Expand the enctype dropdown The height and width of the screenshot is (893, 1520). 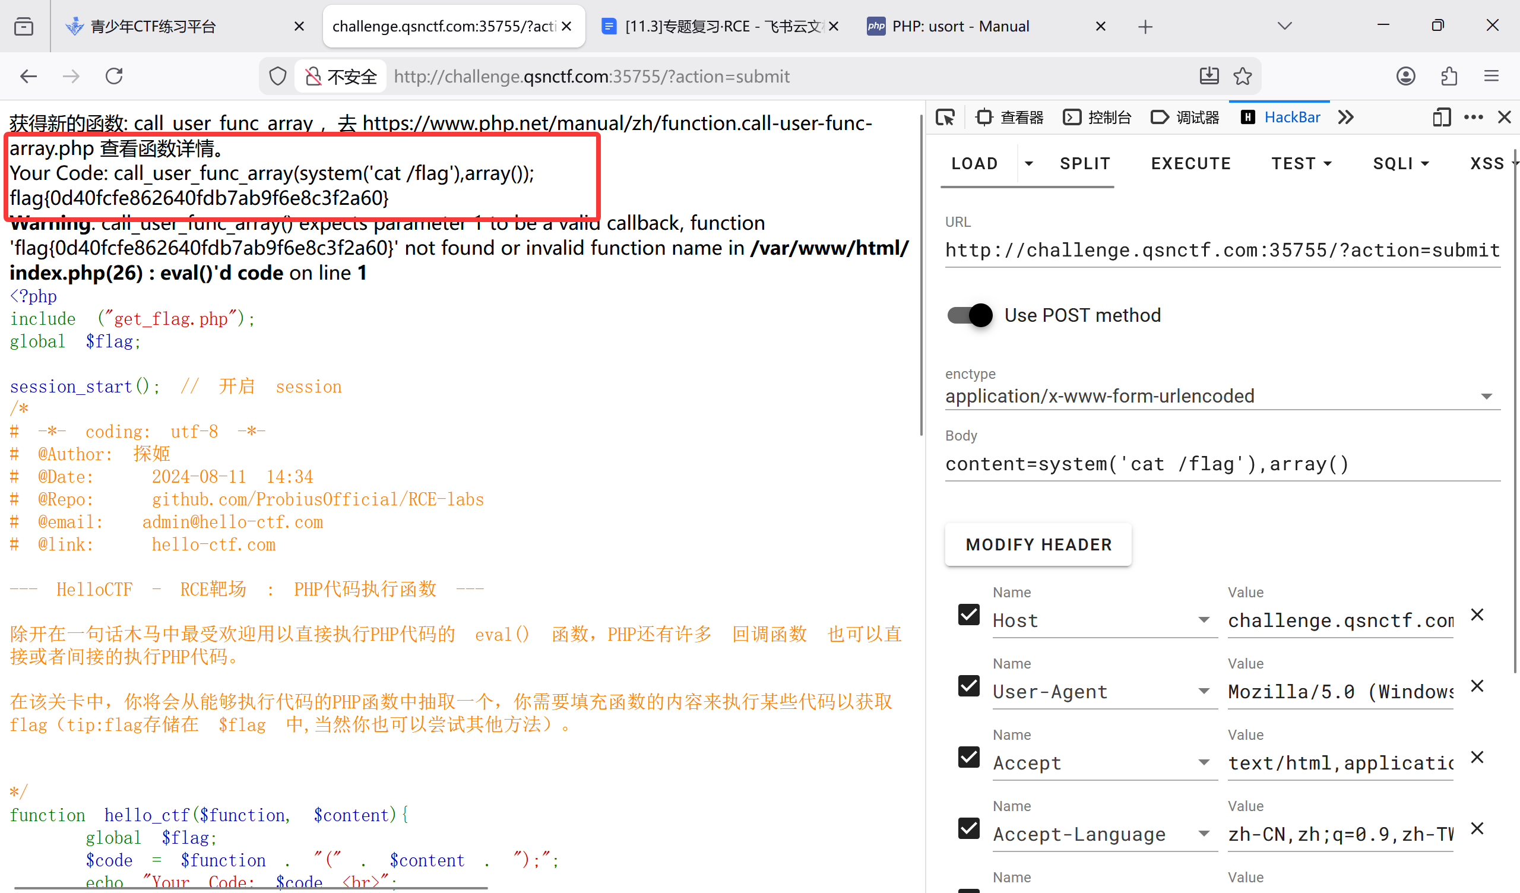[1486, 397]
